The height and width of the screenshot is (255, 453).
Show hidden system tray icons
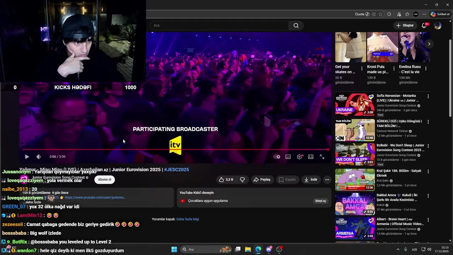click(397, 249)
